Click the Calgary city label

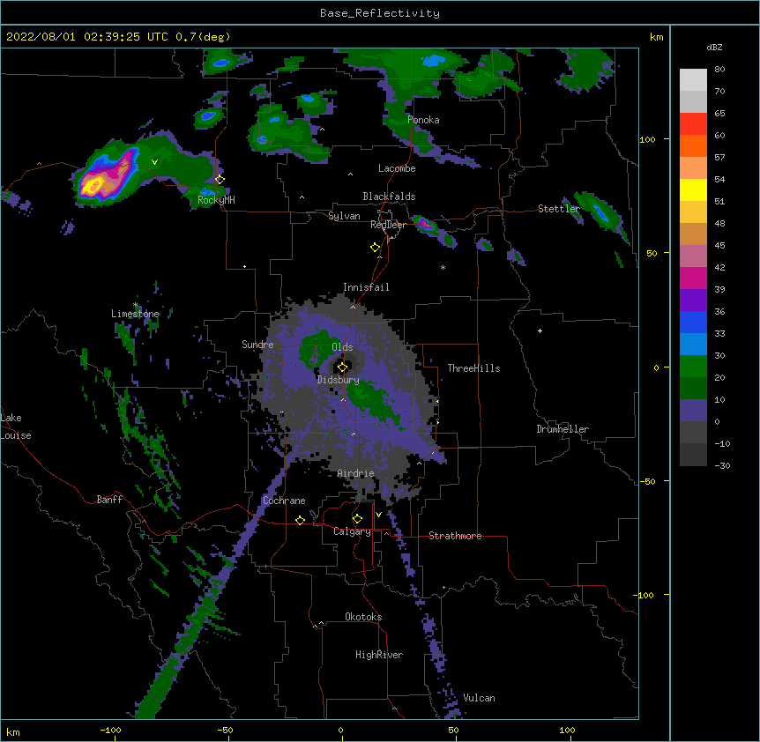(352, 531)
